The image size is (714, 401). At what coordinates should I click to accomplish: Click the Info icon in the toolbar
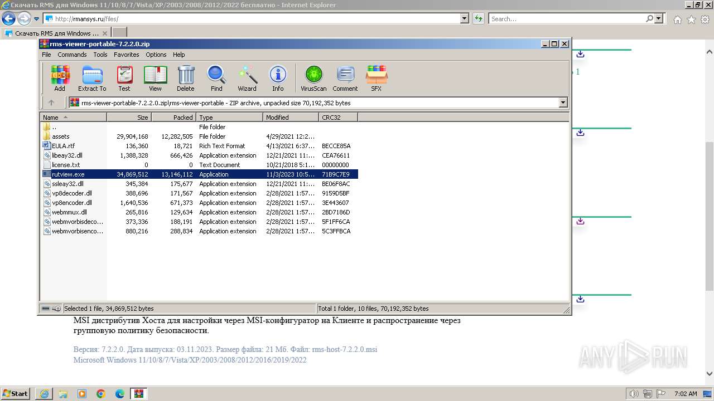278,78
